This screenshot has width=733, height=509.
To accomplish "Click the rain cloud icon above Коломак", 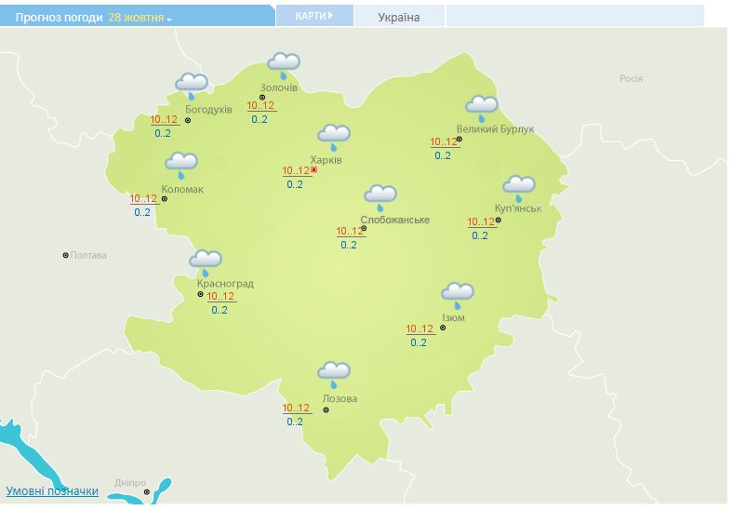I will (x=181, y=166).
